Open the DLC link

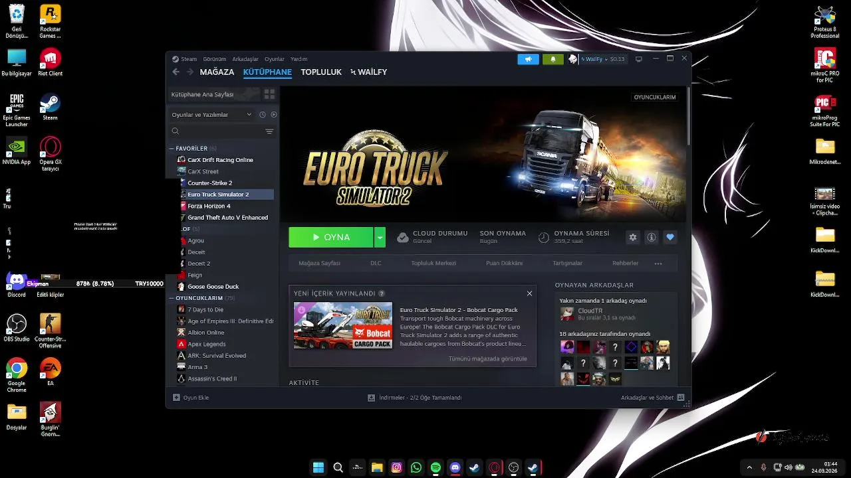(376, 264)
